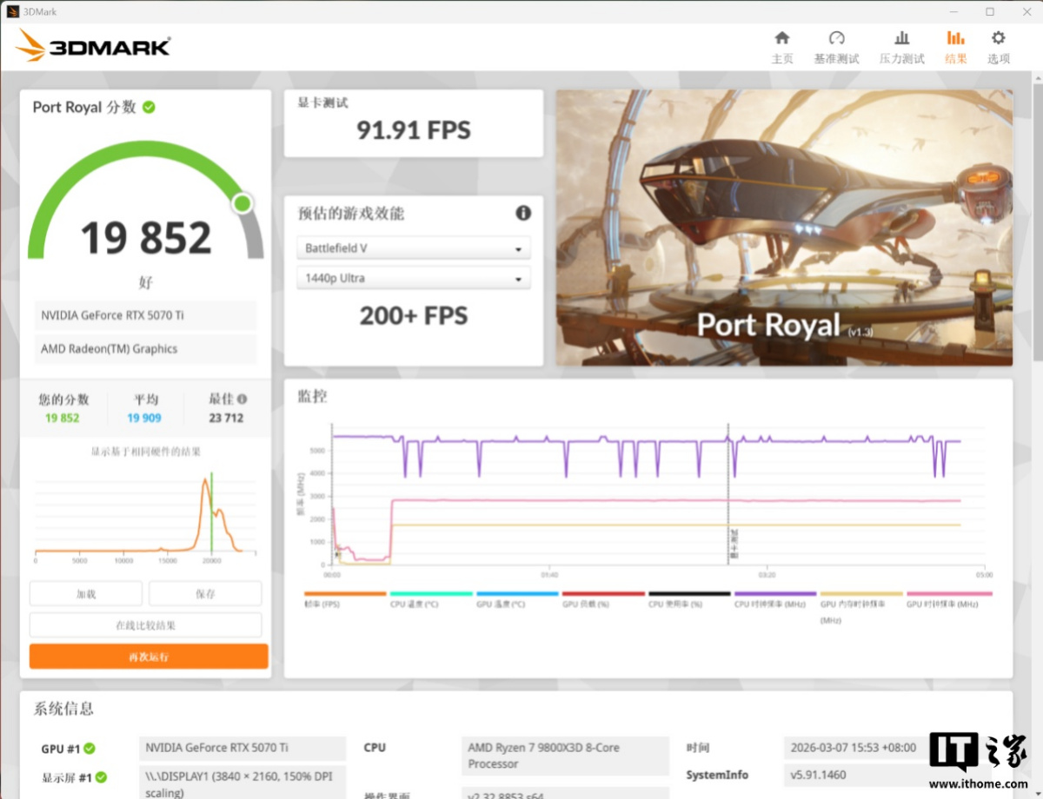Viewport: 1043px width, 799px height.
Task: Toggle the GPU 时钟频率 pink legend
Action: point(948,598)
